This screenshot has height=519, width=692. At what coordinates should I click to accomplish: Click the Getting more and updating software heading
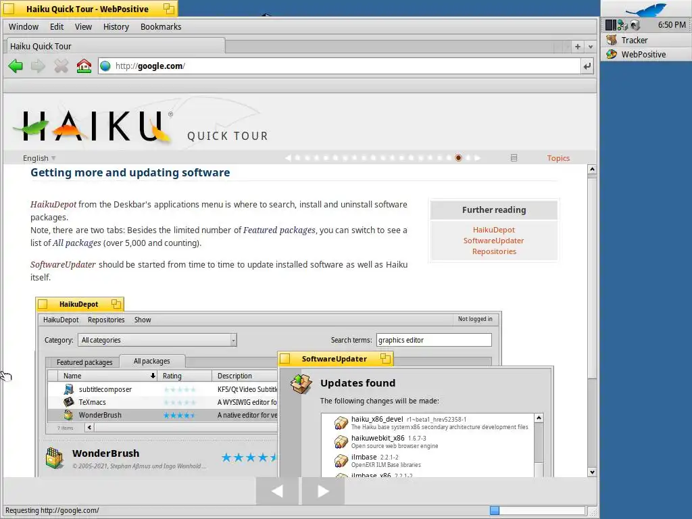(130, 172)
